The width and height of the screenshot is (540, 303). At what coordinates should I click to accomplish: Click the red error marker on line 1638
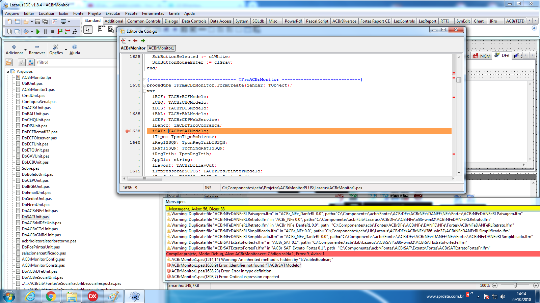[x=127, y=131]
